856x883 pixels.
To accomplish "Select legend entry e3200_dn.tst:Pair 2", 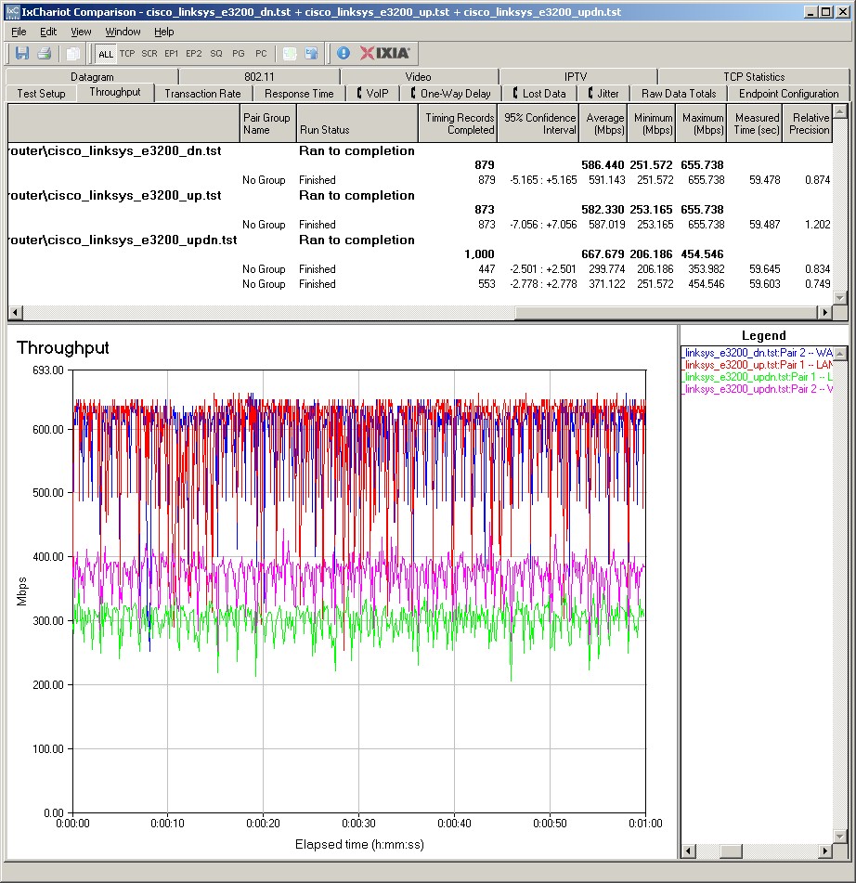I will click(x=757, y=353).
